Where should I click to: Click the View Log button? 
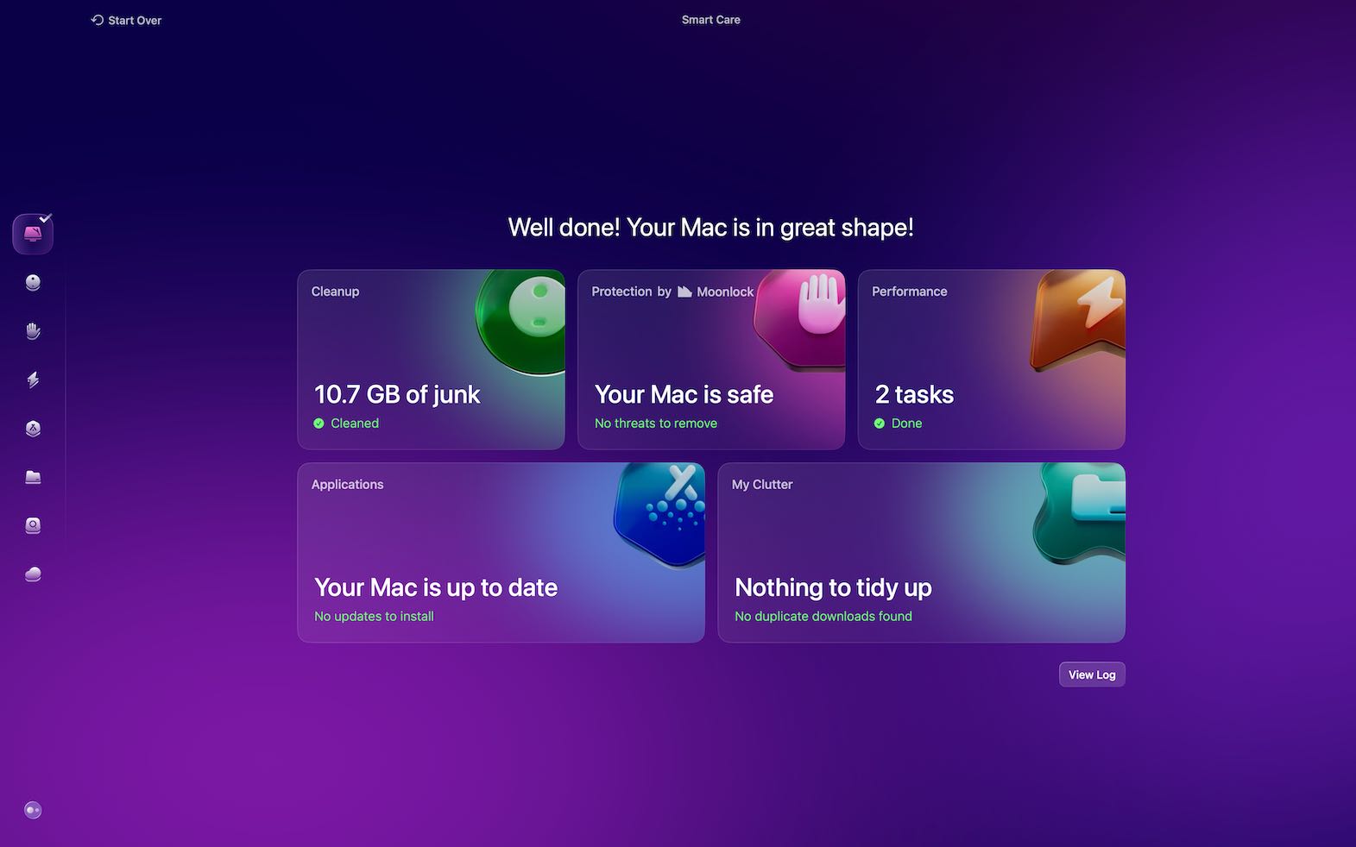(1092, 674)
